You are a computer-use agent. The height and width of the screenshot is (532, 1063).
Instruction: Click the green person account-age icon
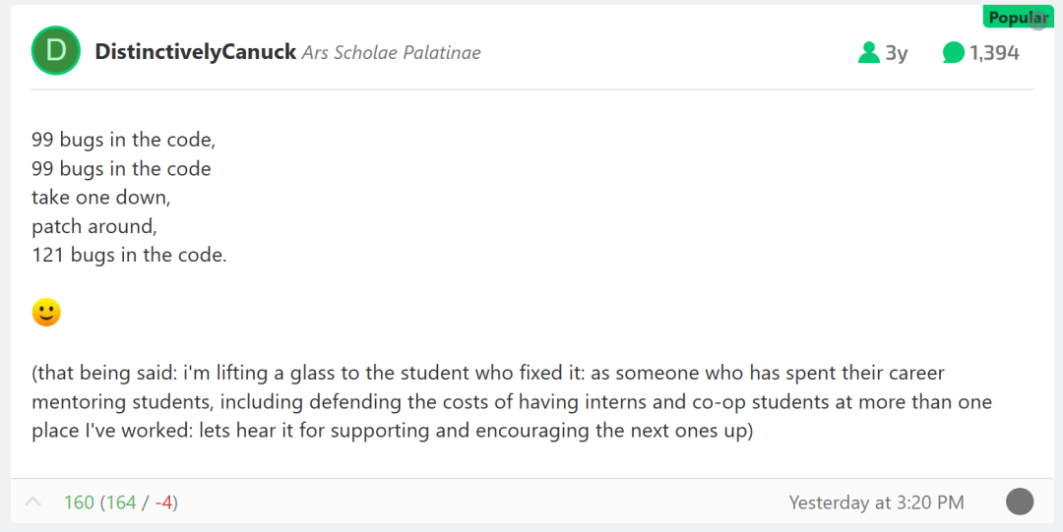(868, 52)
